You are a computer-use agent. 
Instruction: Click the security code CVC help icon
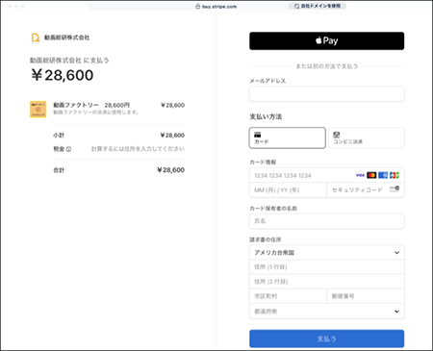click(395, 188)
